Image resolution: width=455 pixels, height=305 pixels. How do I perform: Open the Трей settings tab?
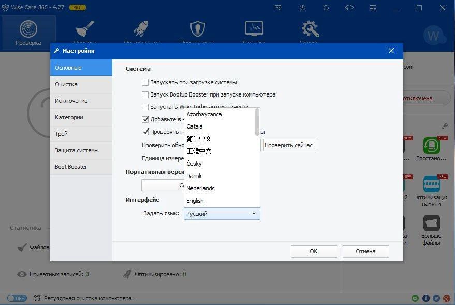pyautogui.click(x=81, y=134)
